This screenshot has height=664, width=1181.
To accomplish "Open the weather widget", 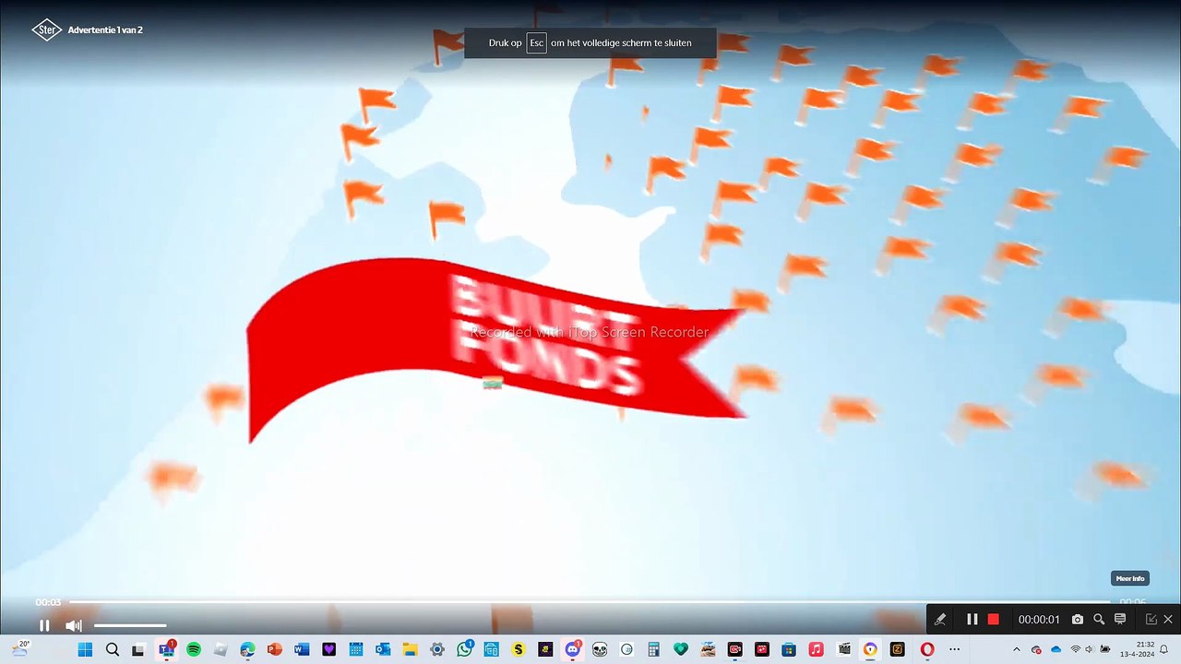I will point(20,649).
